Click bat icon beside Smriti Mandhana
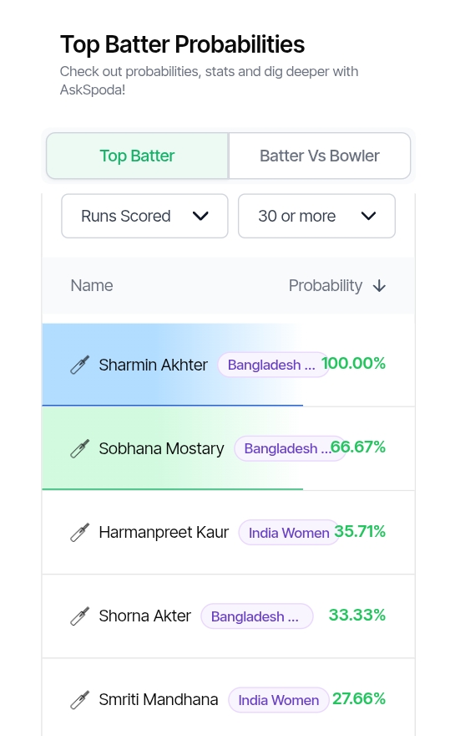 pyautogui.click(x=79, y=699)
